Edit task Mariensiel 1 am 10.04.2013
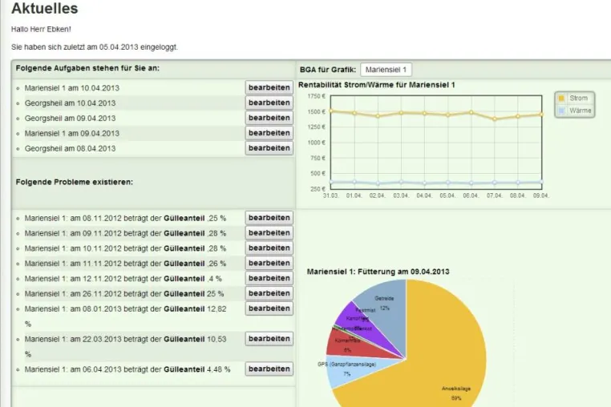Viewport: 611px width, 407px height. pos(269,87)
